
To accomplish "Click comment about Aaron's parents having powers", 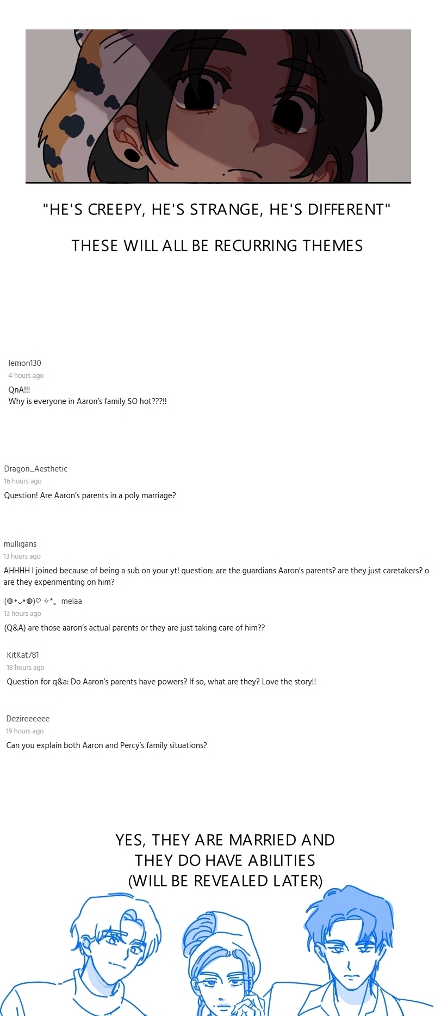I will pos(161,682).
